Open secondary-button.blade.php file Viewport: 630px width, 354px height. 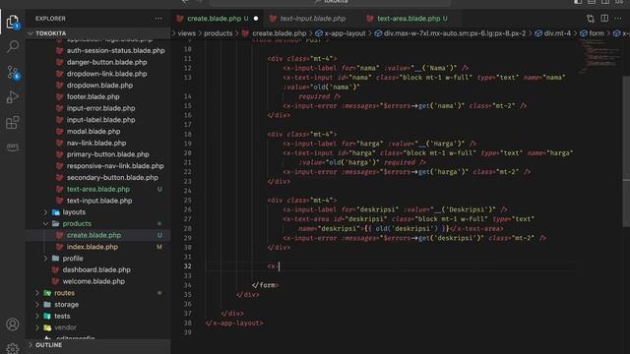(112, 177)
